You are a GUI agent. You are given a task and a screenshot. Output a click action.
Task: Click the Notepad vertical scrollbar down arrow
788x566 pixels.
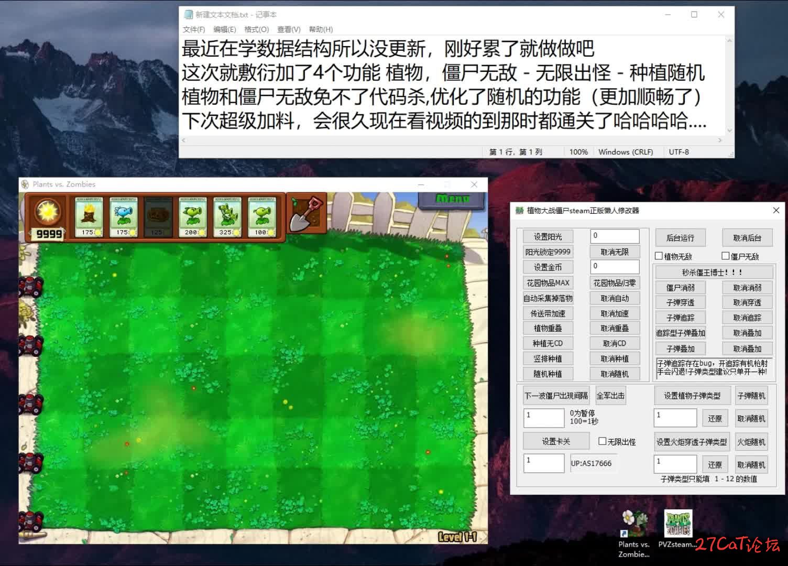tap(729, 130)
